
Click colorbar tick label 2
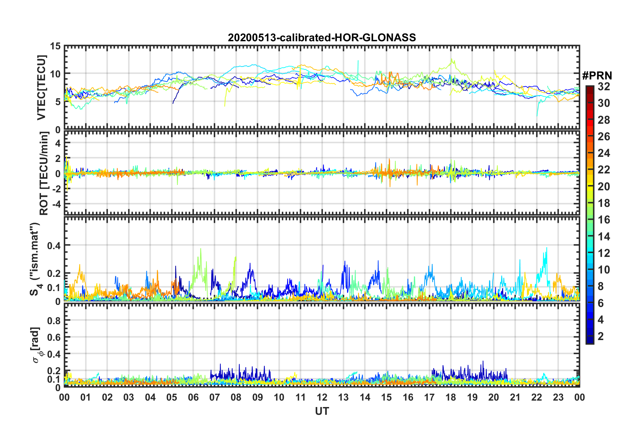[x=601, y=336]
